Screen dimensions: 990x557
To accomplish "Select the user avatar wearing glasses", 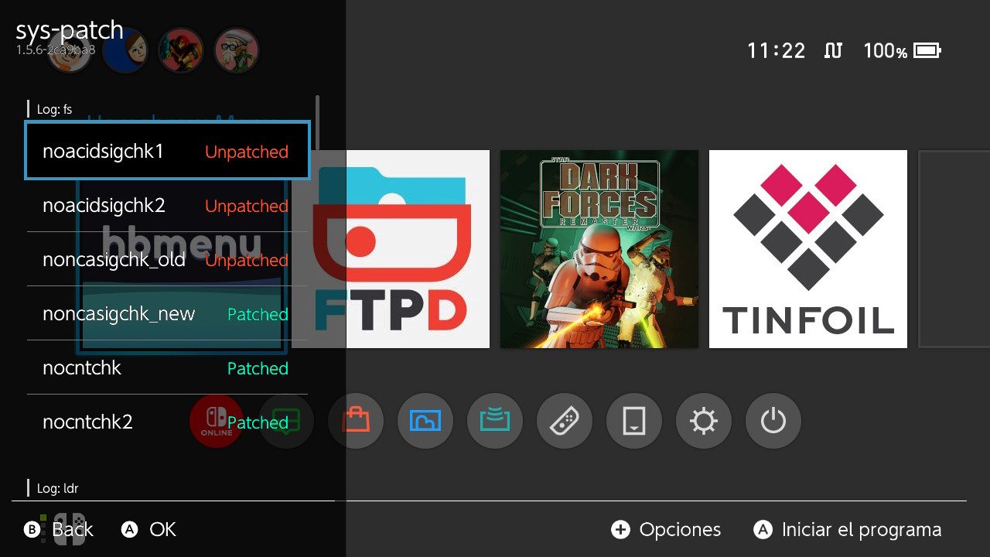I will [x=237, y=51].
